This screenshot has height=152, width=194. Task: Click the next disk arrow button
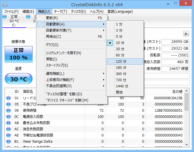tap(186, 34)
